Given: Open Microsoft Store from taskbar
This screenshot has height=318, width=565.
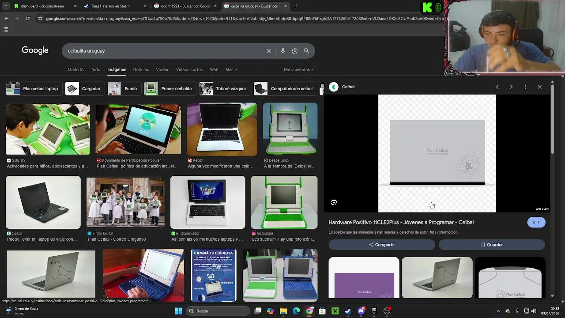Looking at the screenshot, I should pos(322,311).
